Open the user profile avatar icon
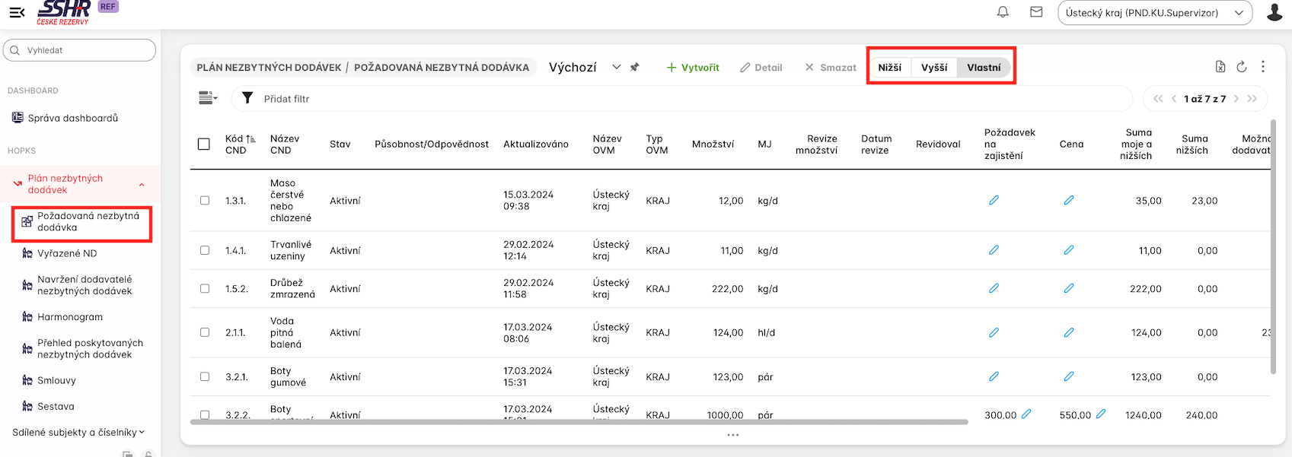Screen dimensions: 1292x457 [x=1274, y=12]
